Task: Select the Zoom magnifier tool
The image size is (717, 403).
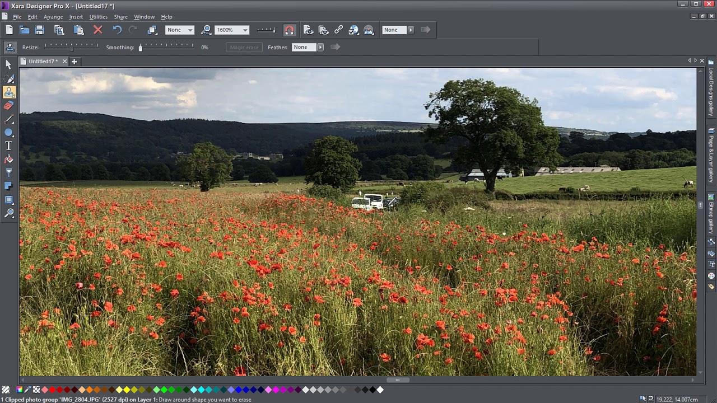Action: pos(8,213)
